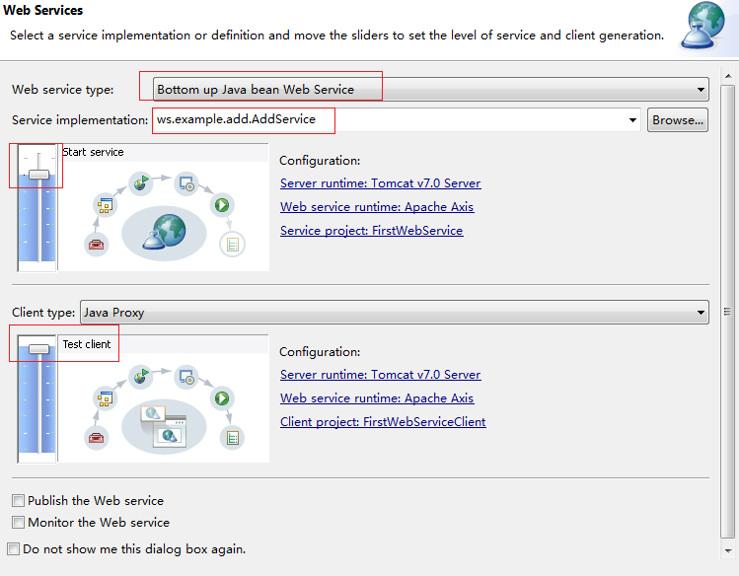Viewport: 739px width, 576px height.
Task: Click the Web Services title heading
Action: click(42, 10)
